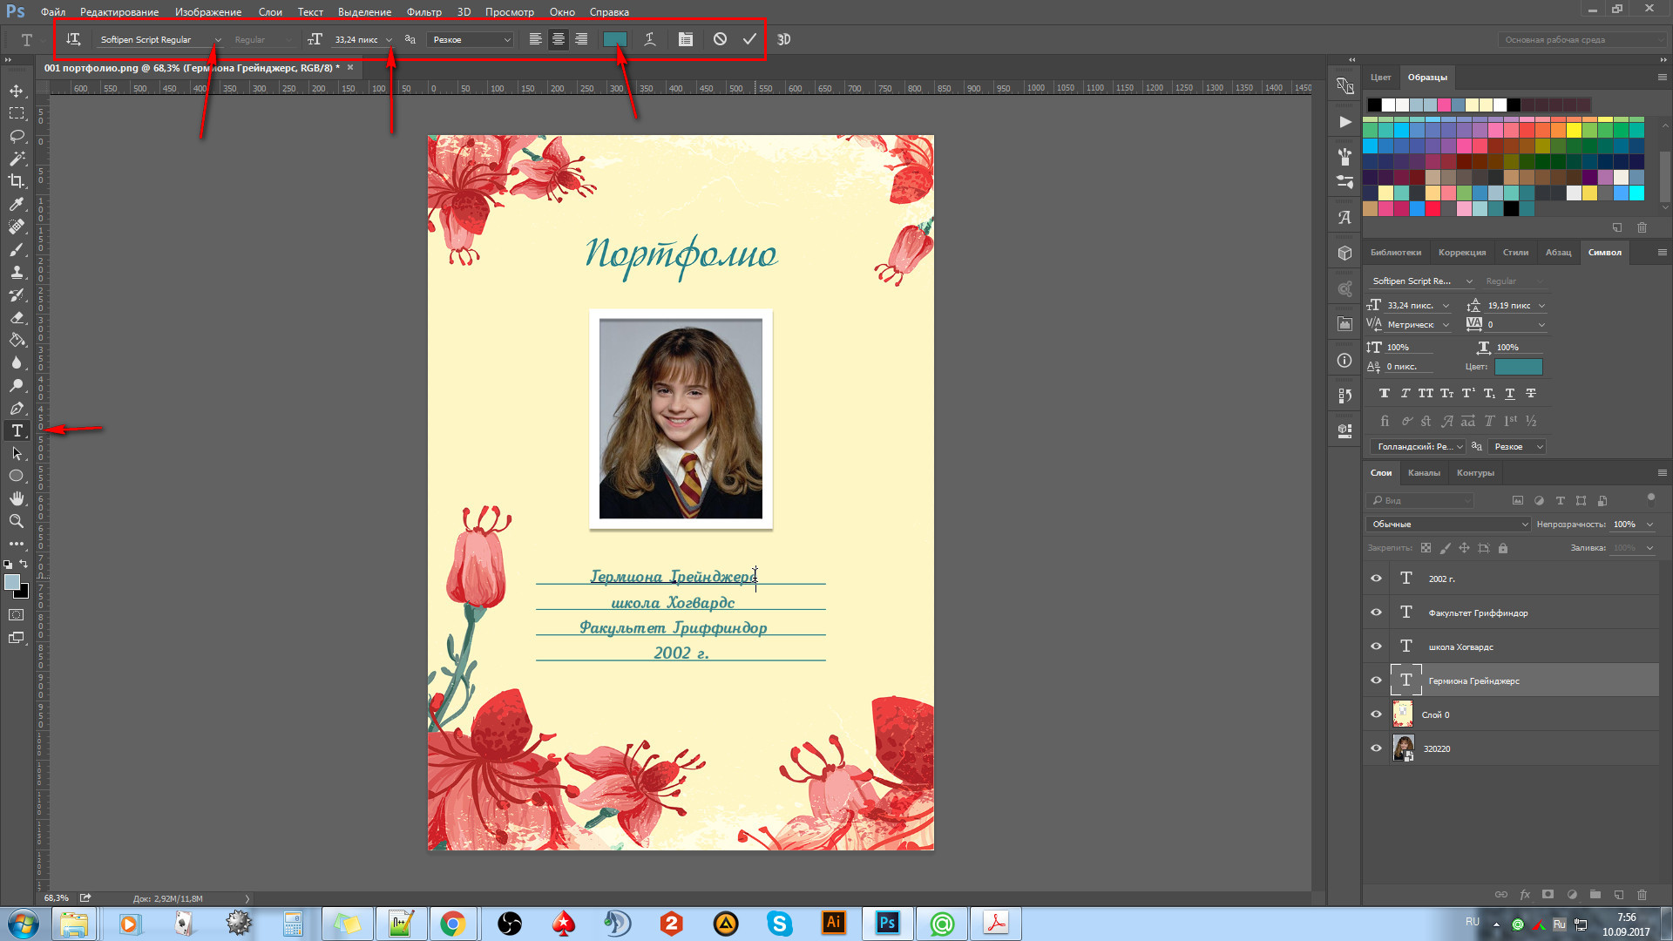The image size is (1673, 941).
Task: Open layer opacity 'Непрозрачность' dropdown arrow
Action: (1649, 525)
